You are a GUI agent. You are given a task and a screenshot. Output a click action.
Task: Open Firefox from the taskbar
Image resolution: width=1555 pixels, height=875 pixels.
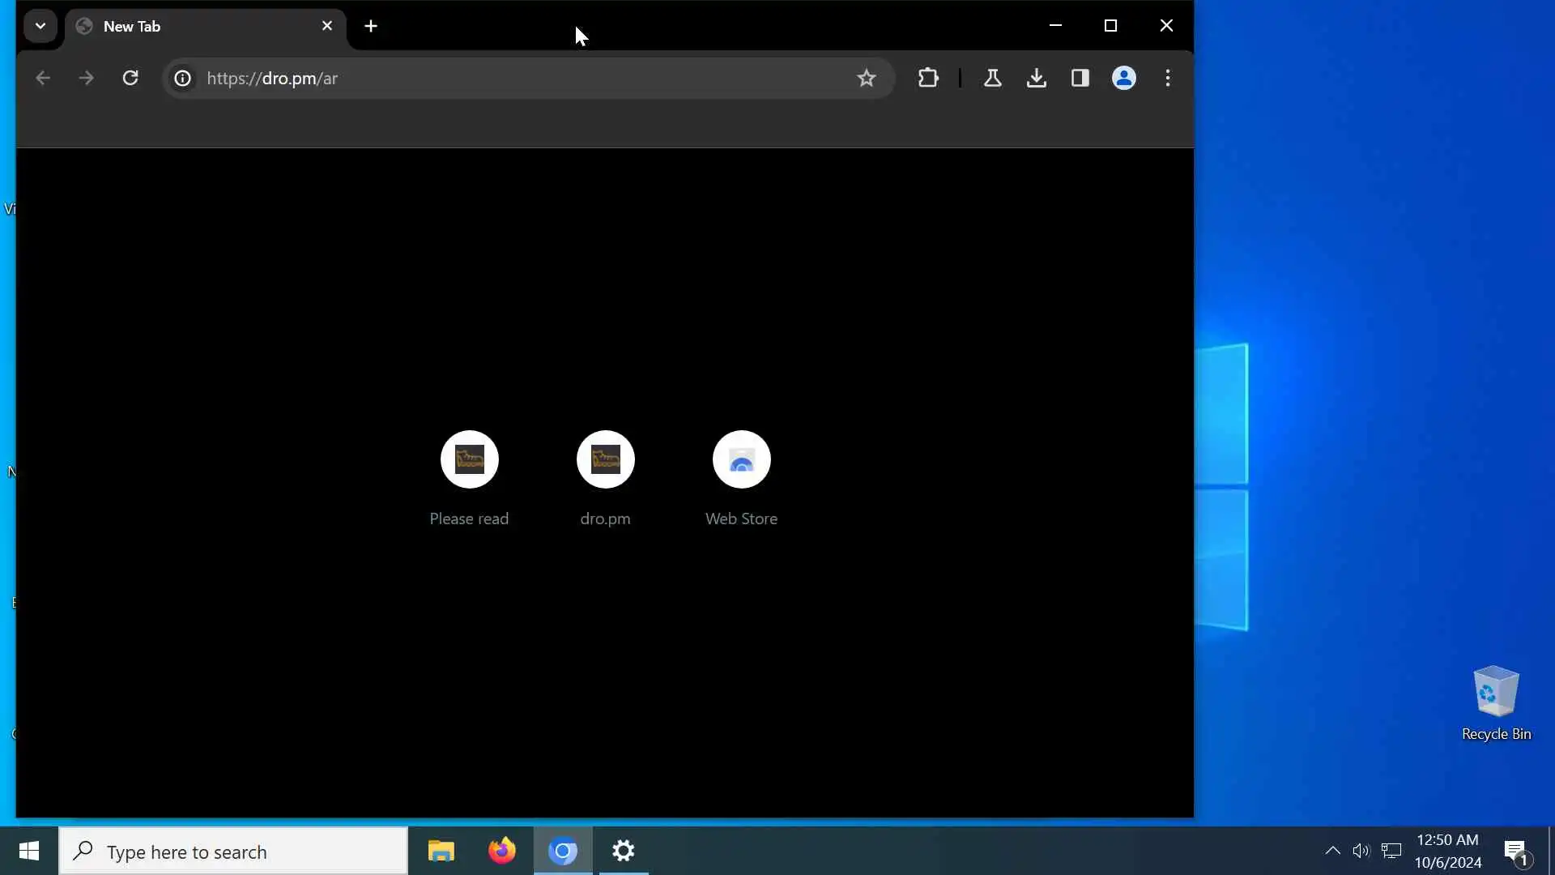click(x=501, y=851)
